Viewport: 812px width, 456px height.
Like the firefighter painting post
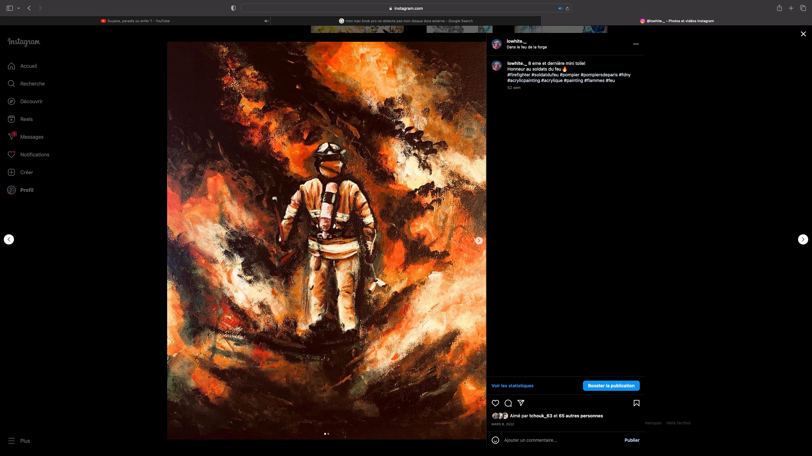(x=495, y=403)
